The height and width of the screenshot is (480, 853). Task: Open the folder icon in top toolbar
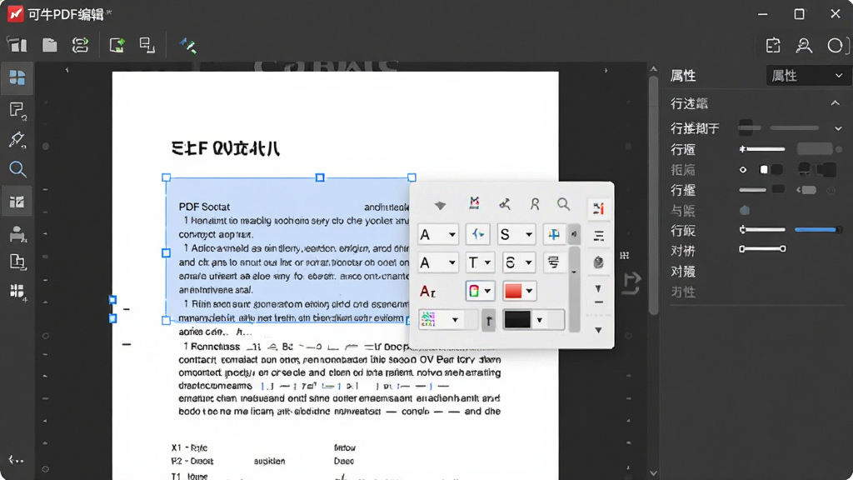coord(49,45)
